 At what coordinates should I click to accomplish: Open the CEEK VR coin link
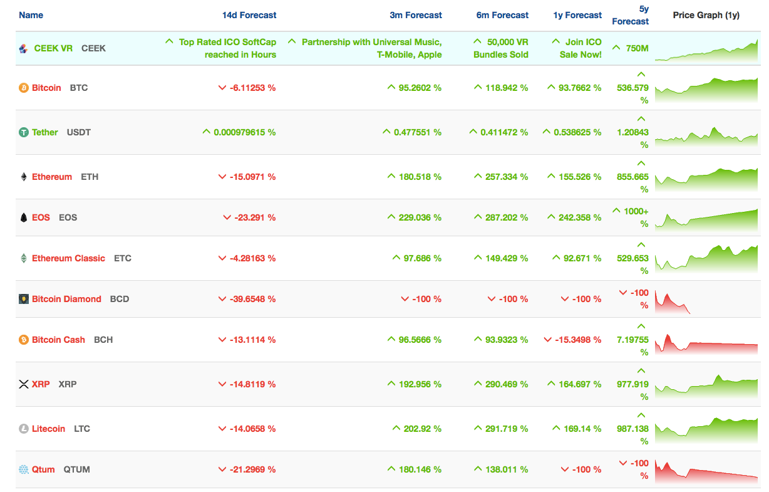click(53, 48)
